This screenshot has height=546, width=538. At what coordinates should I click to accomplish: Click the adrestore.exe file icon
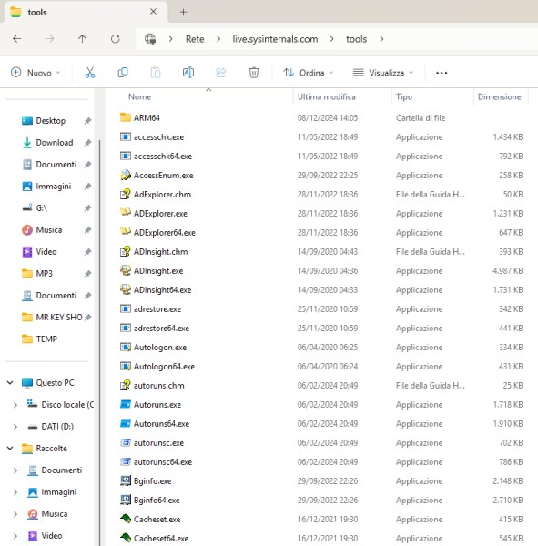click(x=126, y=308)
